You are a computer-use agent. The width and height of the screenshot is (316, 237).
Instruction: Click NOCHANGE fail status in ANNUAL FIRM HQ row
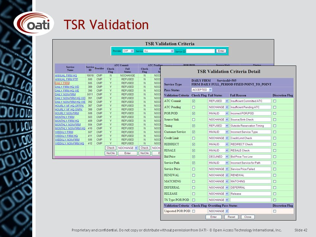click(128, 76)
